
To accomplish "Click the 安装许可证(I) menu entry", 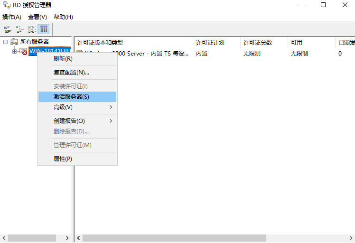I will 77,86.
